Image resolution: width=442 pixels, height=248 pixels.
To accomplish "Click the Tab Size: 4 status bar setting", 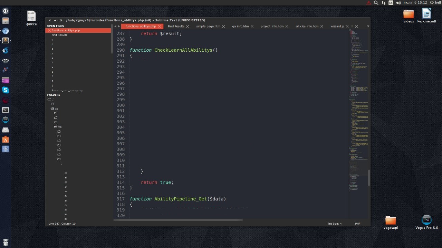I will 335,224.
